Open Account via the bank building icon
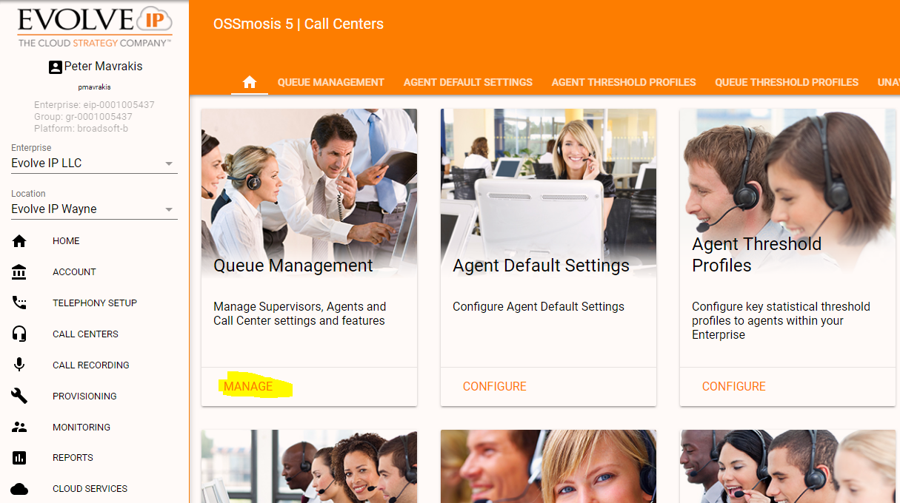 pyautogui.click(x=19, y=272)
